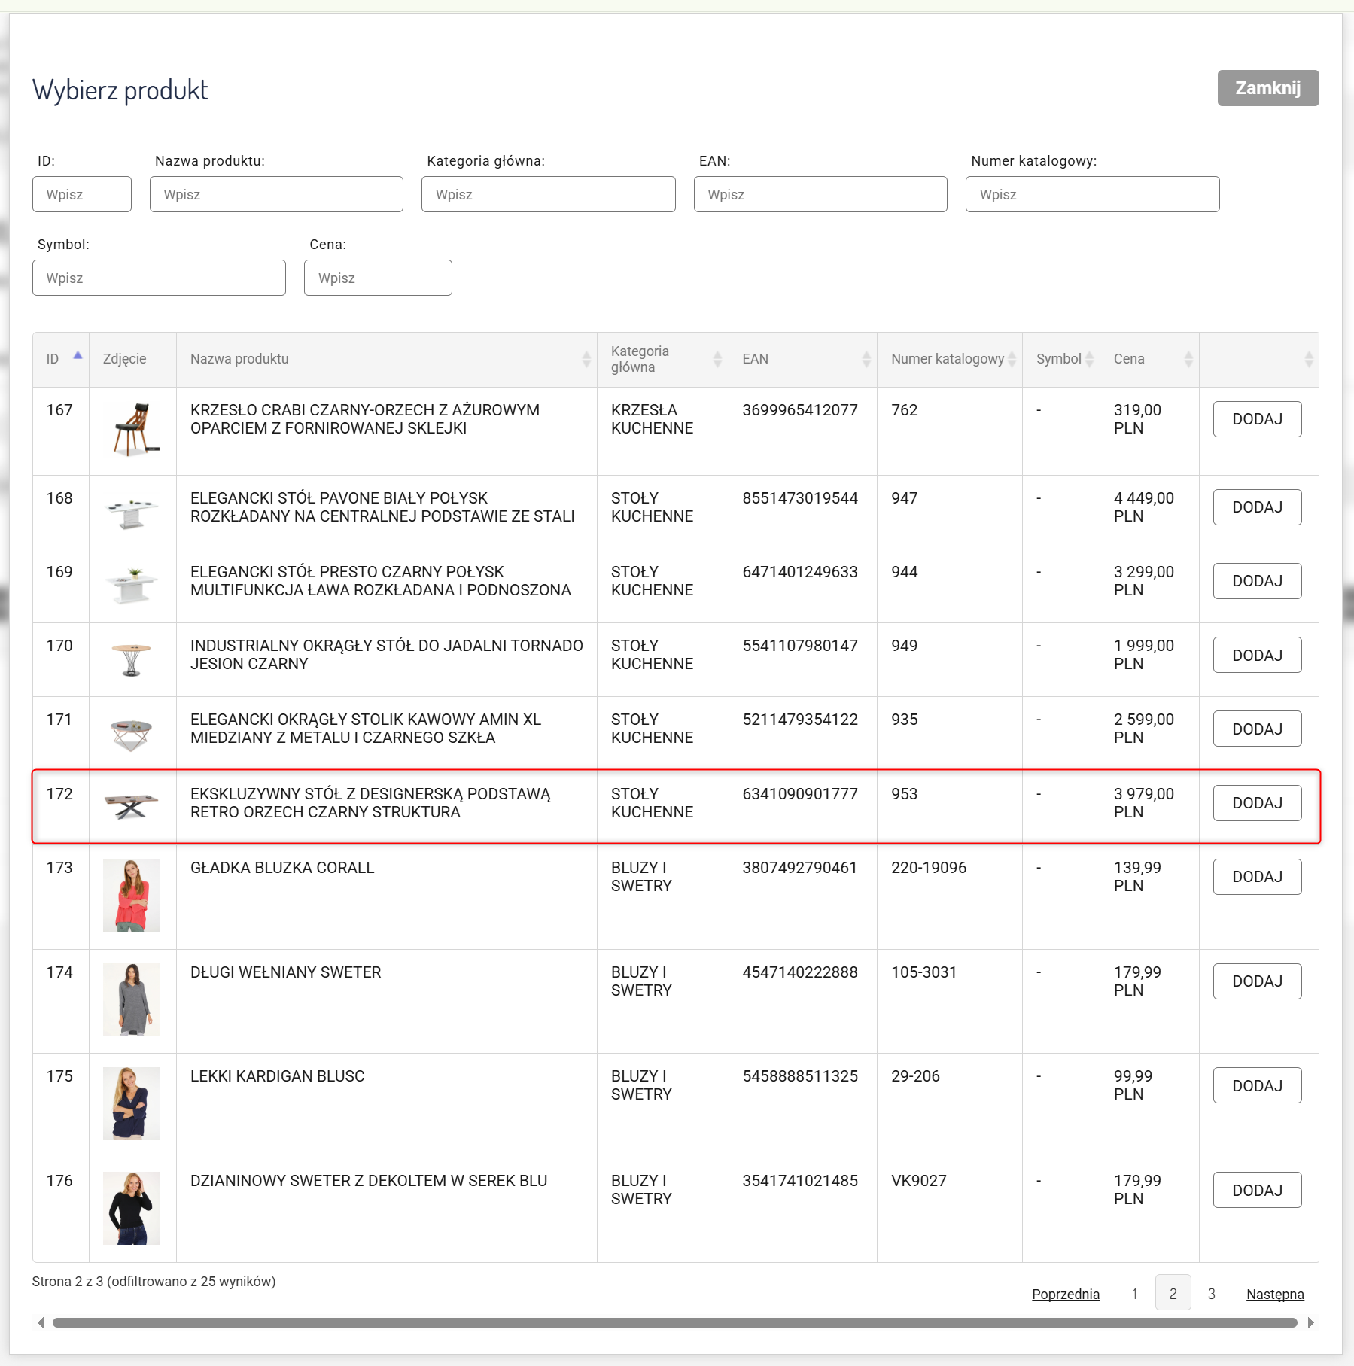Viewport: 1354px width, 1366px height.
Task: Go to page 3 of results
Action: (1211, 1293)
